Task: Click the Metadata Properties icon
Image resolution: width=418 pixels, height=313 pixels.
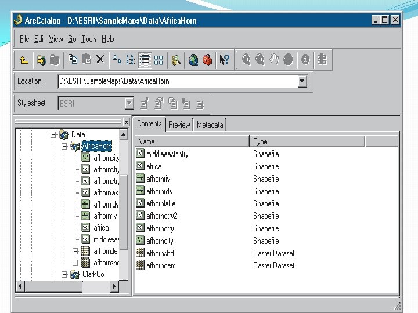Action: [x=159, y=104]
